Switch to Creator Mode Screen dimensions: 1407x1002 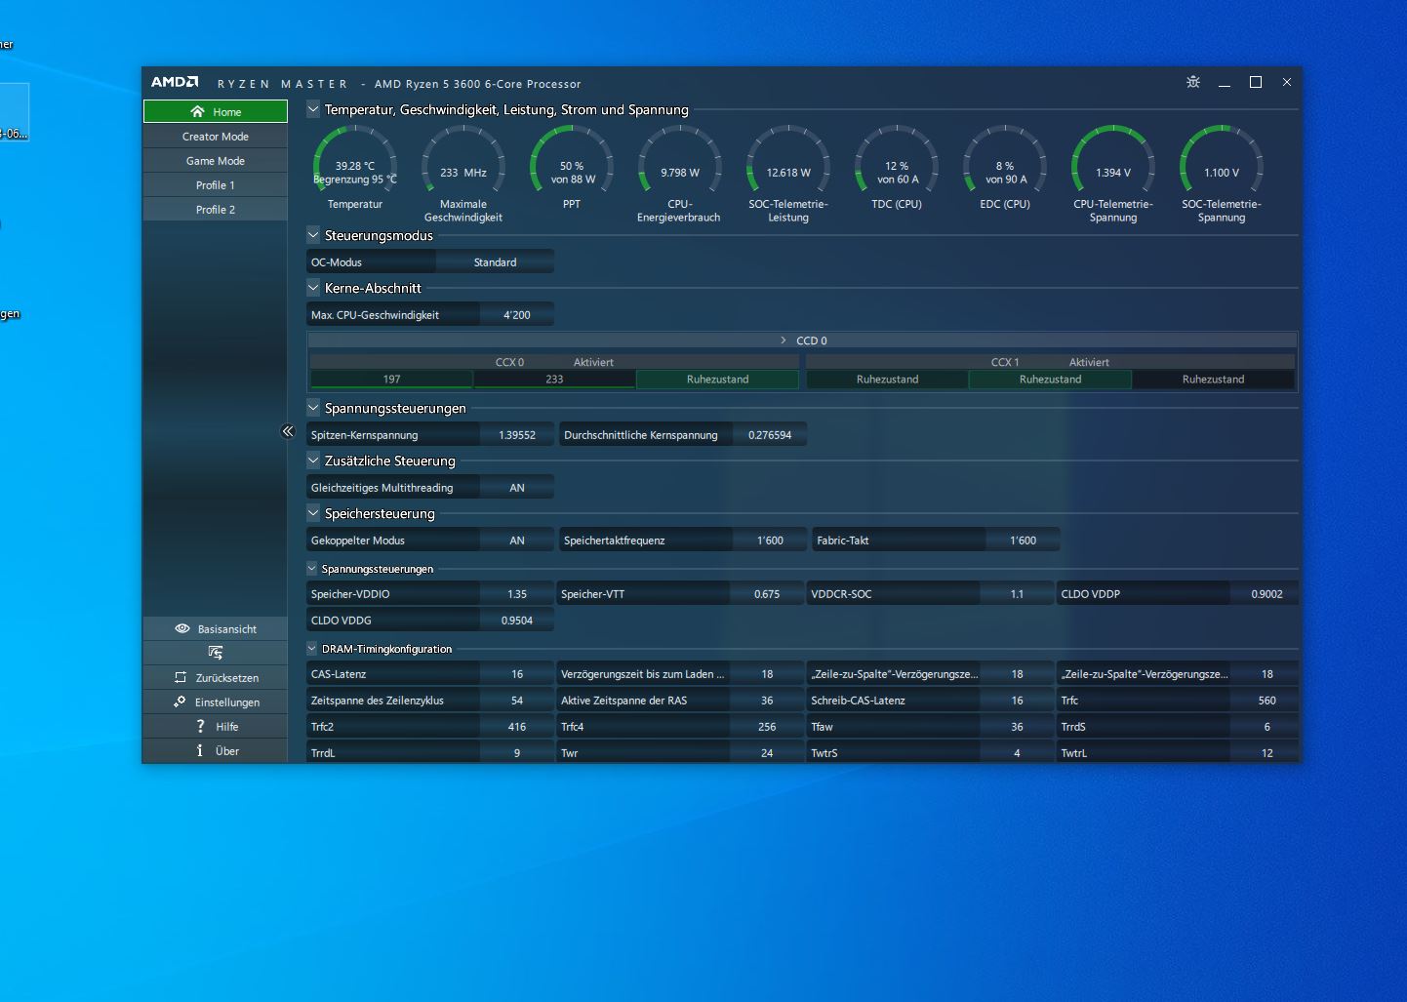tap(216, 137)
